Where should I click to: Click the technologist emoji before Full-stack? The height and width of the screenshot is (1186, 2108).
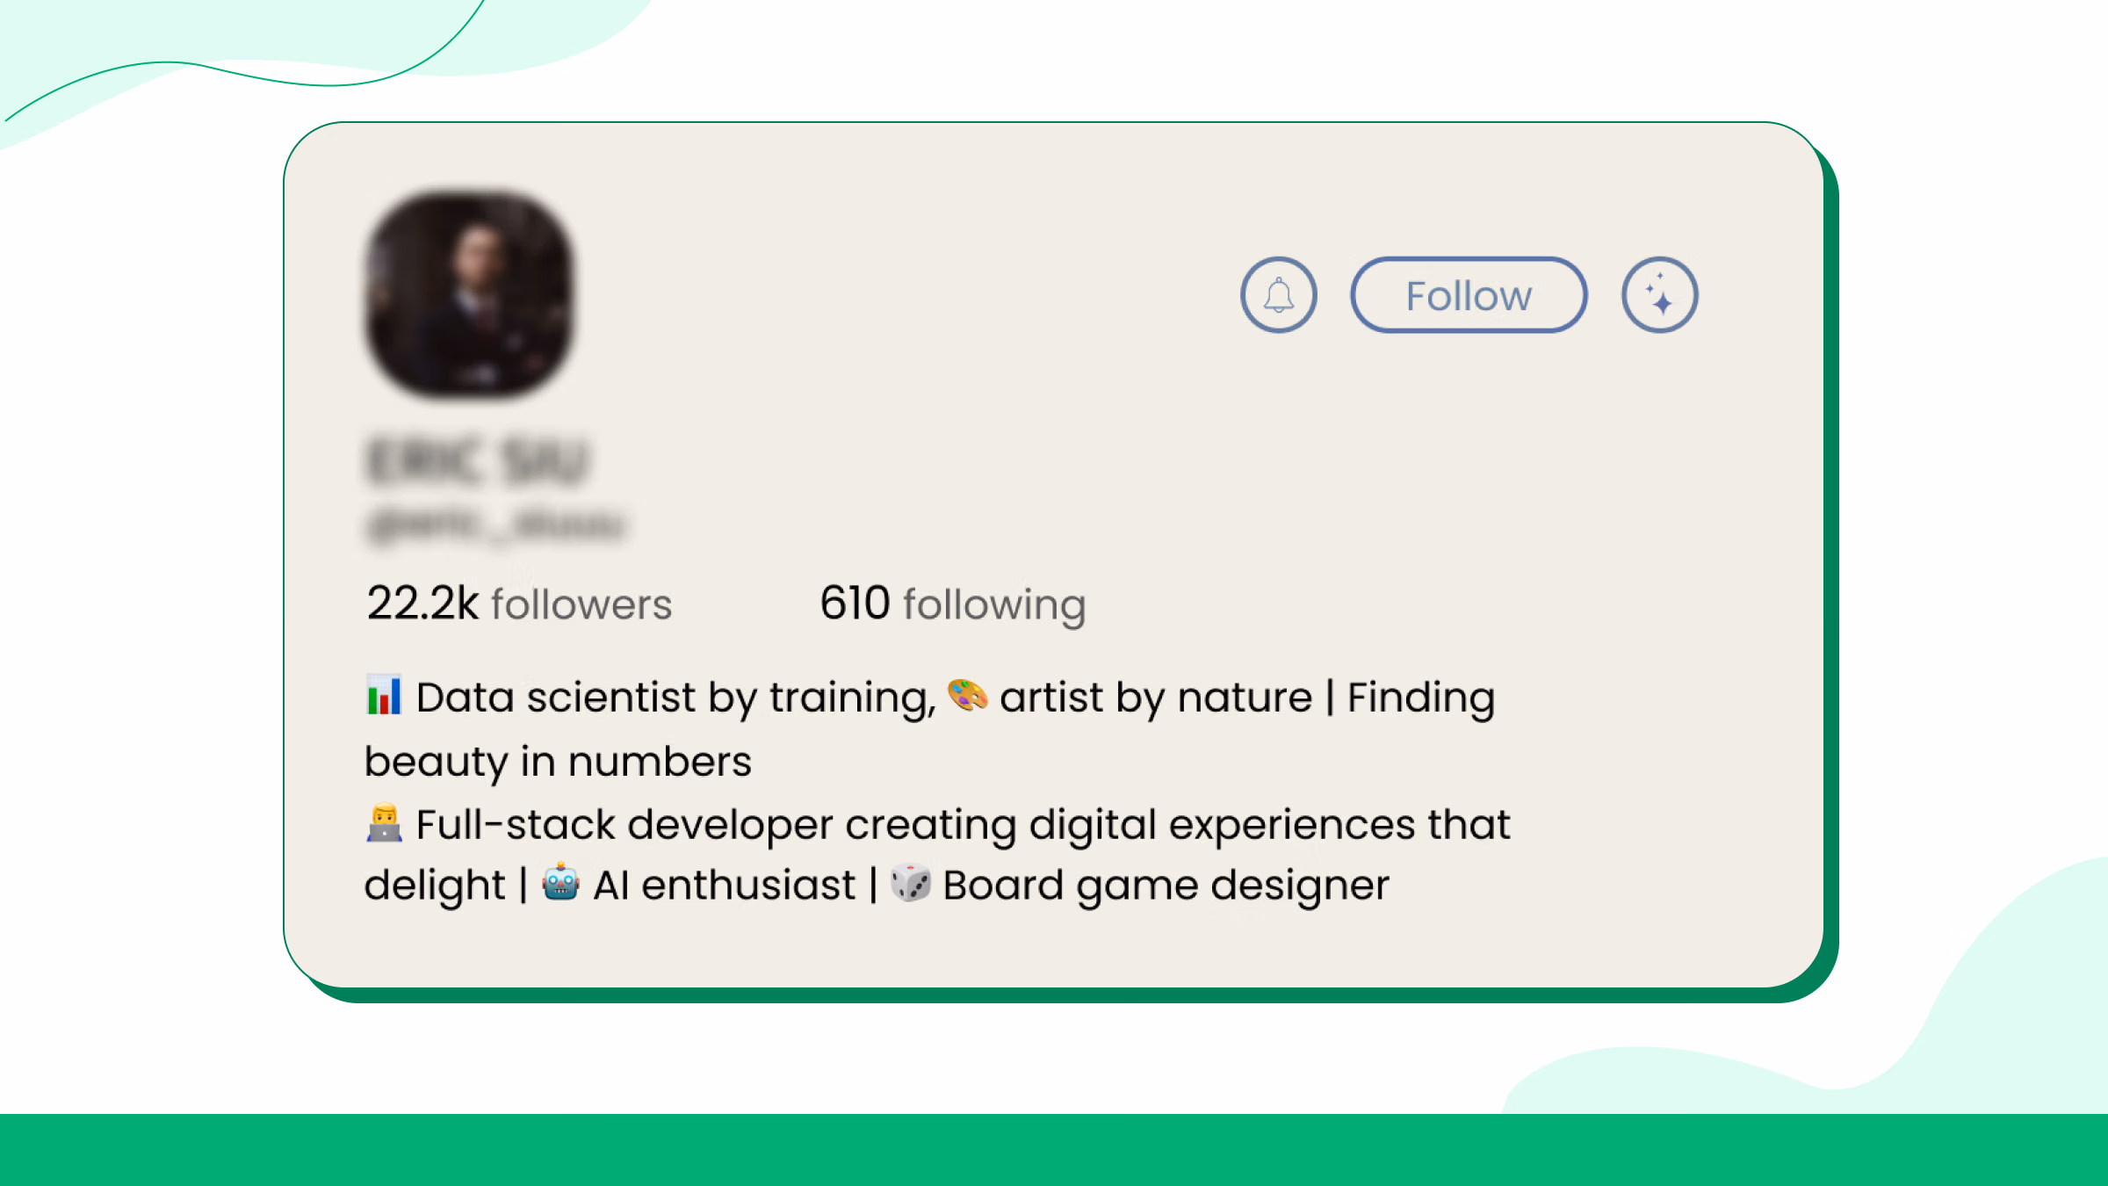click(x=384, y=823)
